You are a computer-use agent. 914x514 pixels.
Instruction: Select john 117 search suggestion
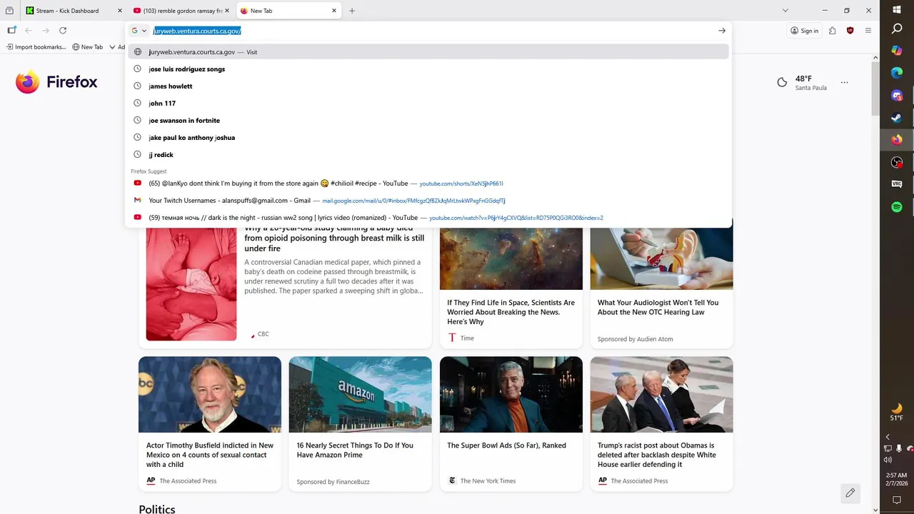pos(428,104)
